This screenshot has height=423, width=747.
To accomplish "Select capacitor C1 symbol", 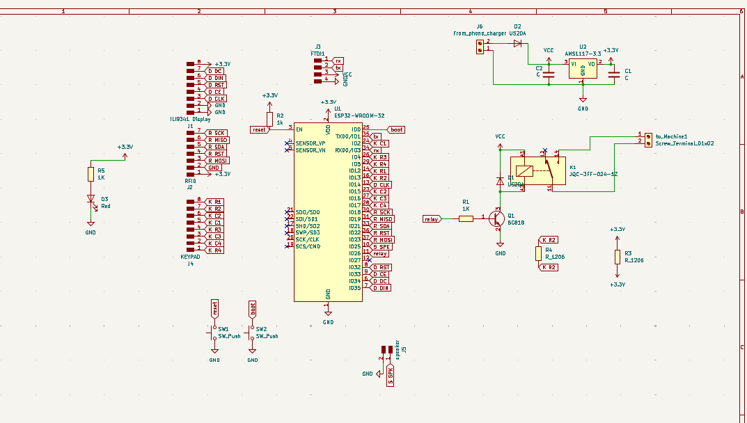I will coord(615,74).
